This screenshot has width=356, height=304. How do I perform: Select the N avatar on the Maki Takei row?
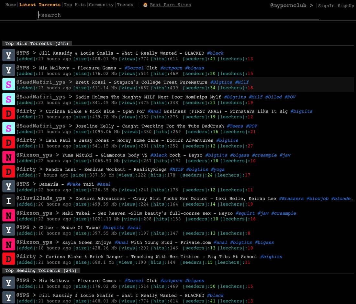[9, 215]
